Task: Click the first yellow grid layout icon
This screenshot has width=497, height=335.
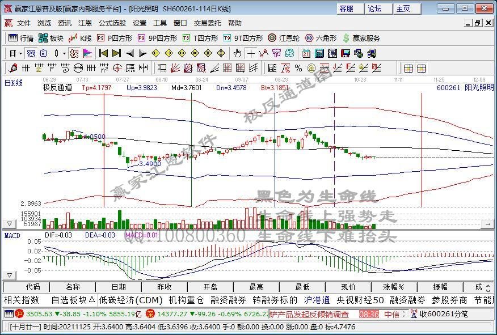Action: tap(408, 68)
